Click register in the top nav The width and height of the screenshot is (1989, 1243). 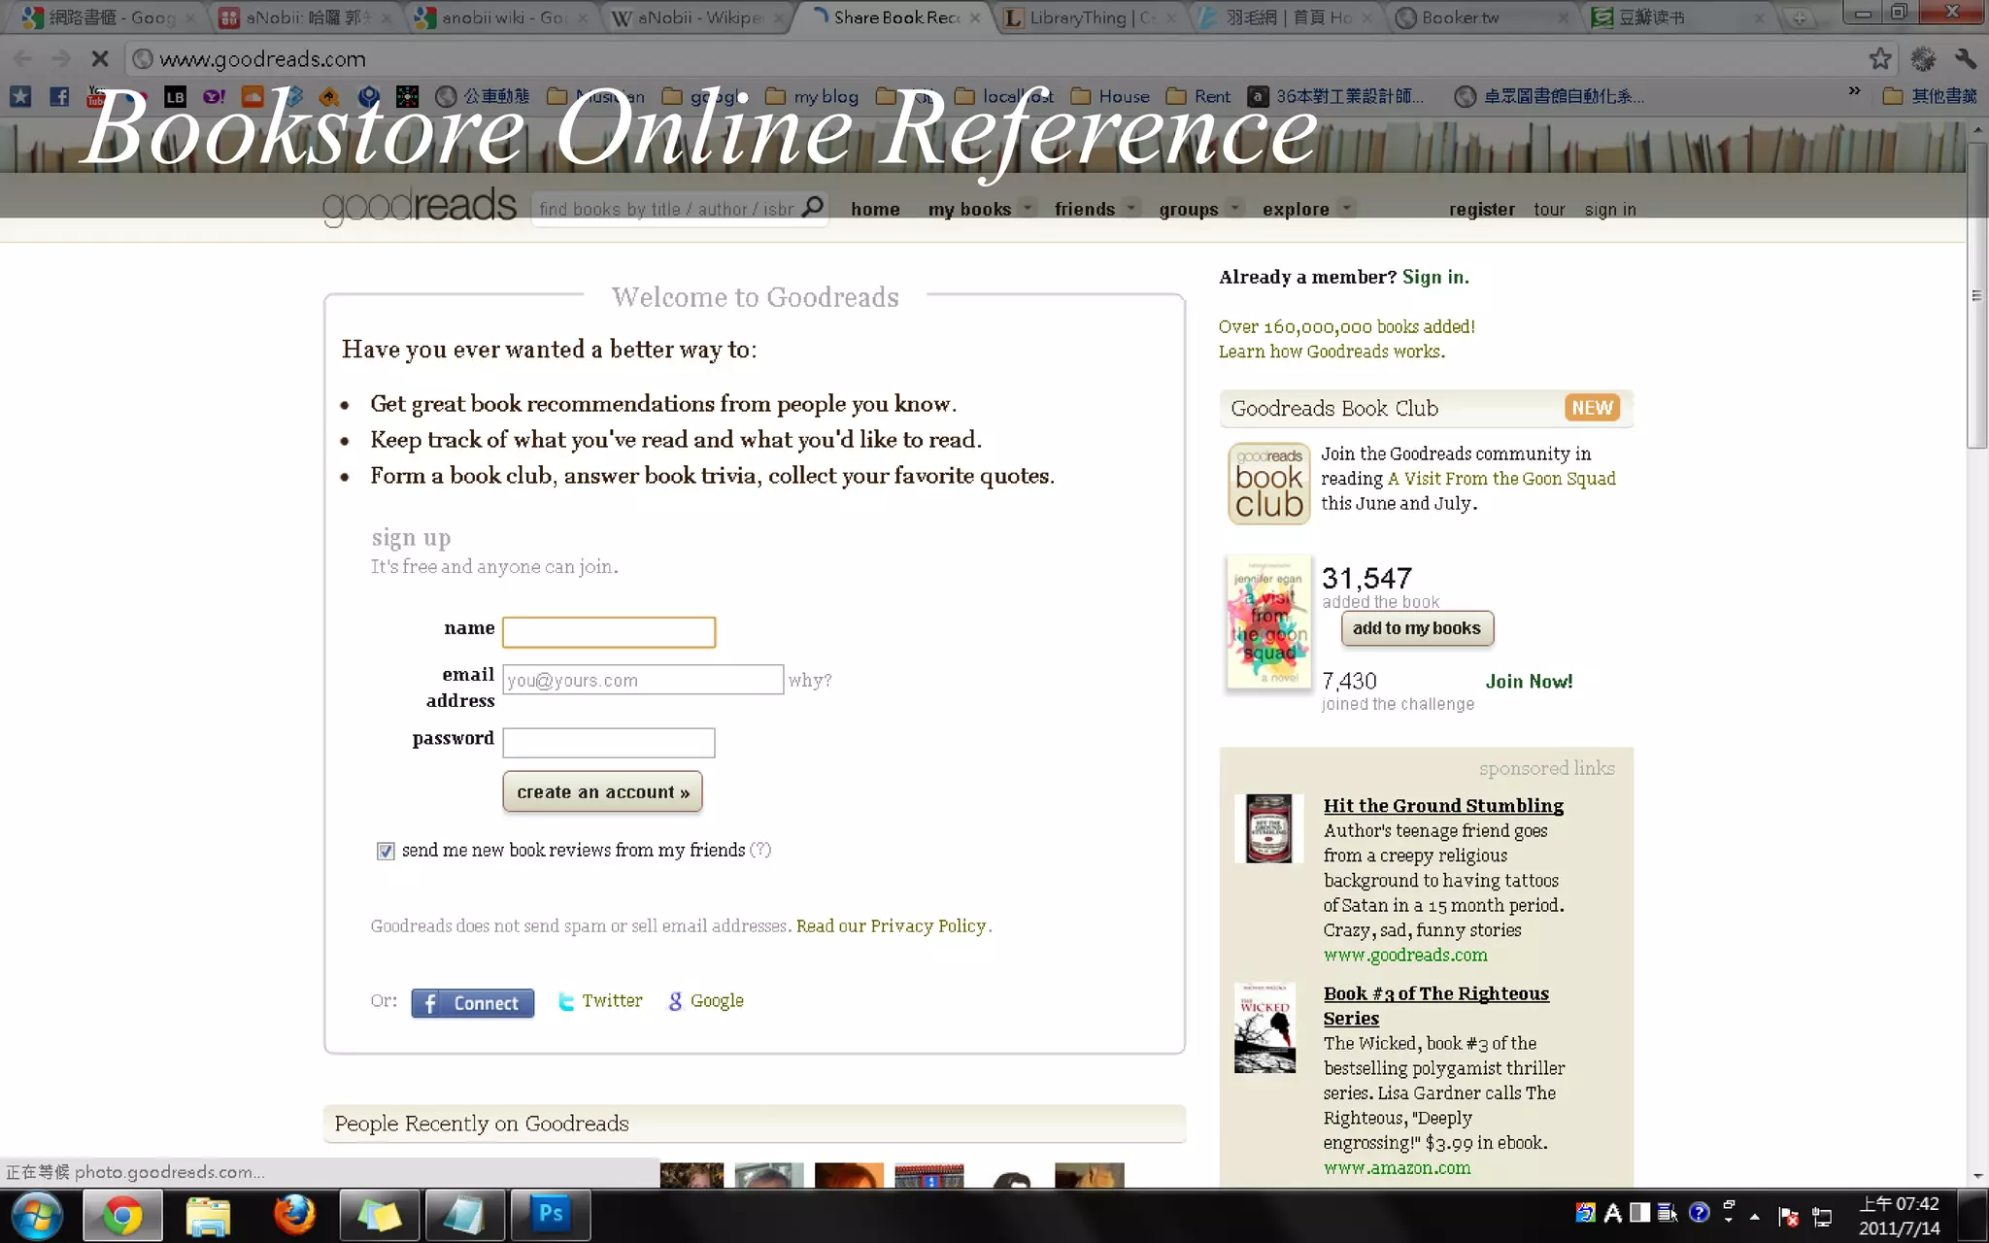pos(1481,210)
